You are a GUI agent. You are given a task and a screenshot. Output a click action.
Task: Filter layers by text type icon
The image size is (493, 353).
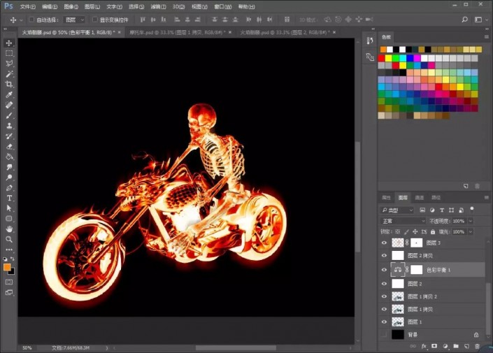(442, 210)
